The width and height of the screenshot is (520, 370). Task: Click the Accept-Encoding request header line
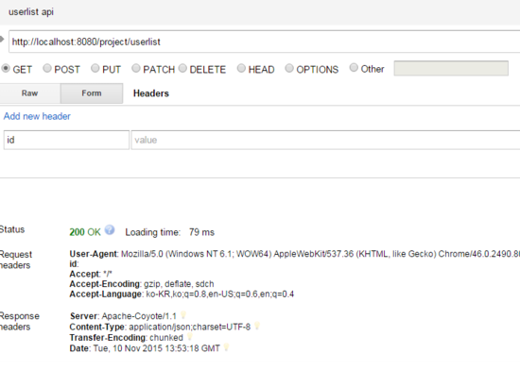[142, 284]
